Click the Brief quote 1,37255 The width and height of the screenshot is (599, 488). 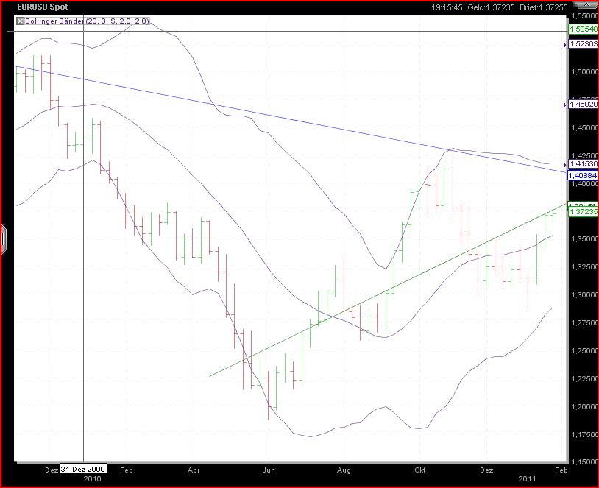pos(546,6)
